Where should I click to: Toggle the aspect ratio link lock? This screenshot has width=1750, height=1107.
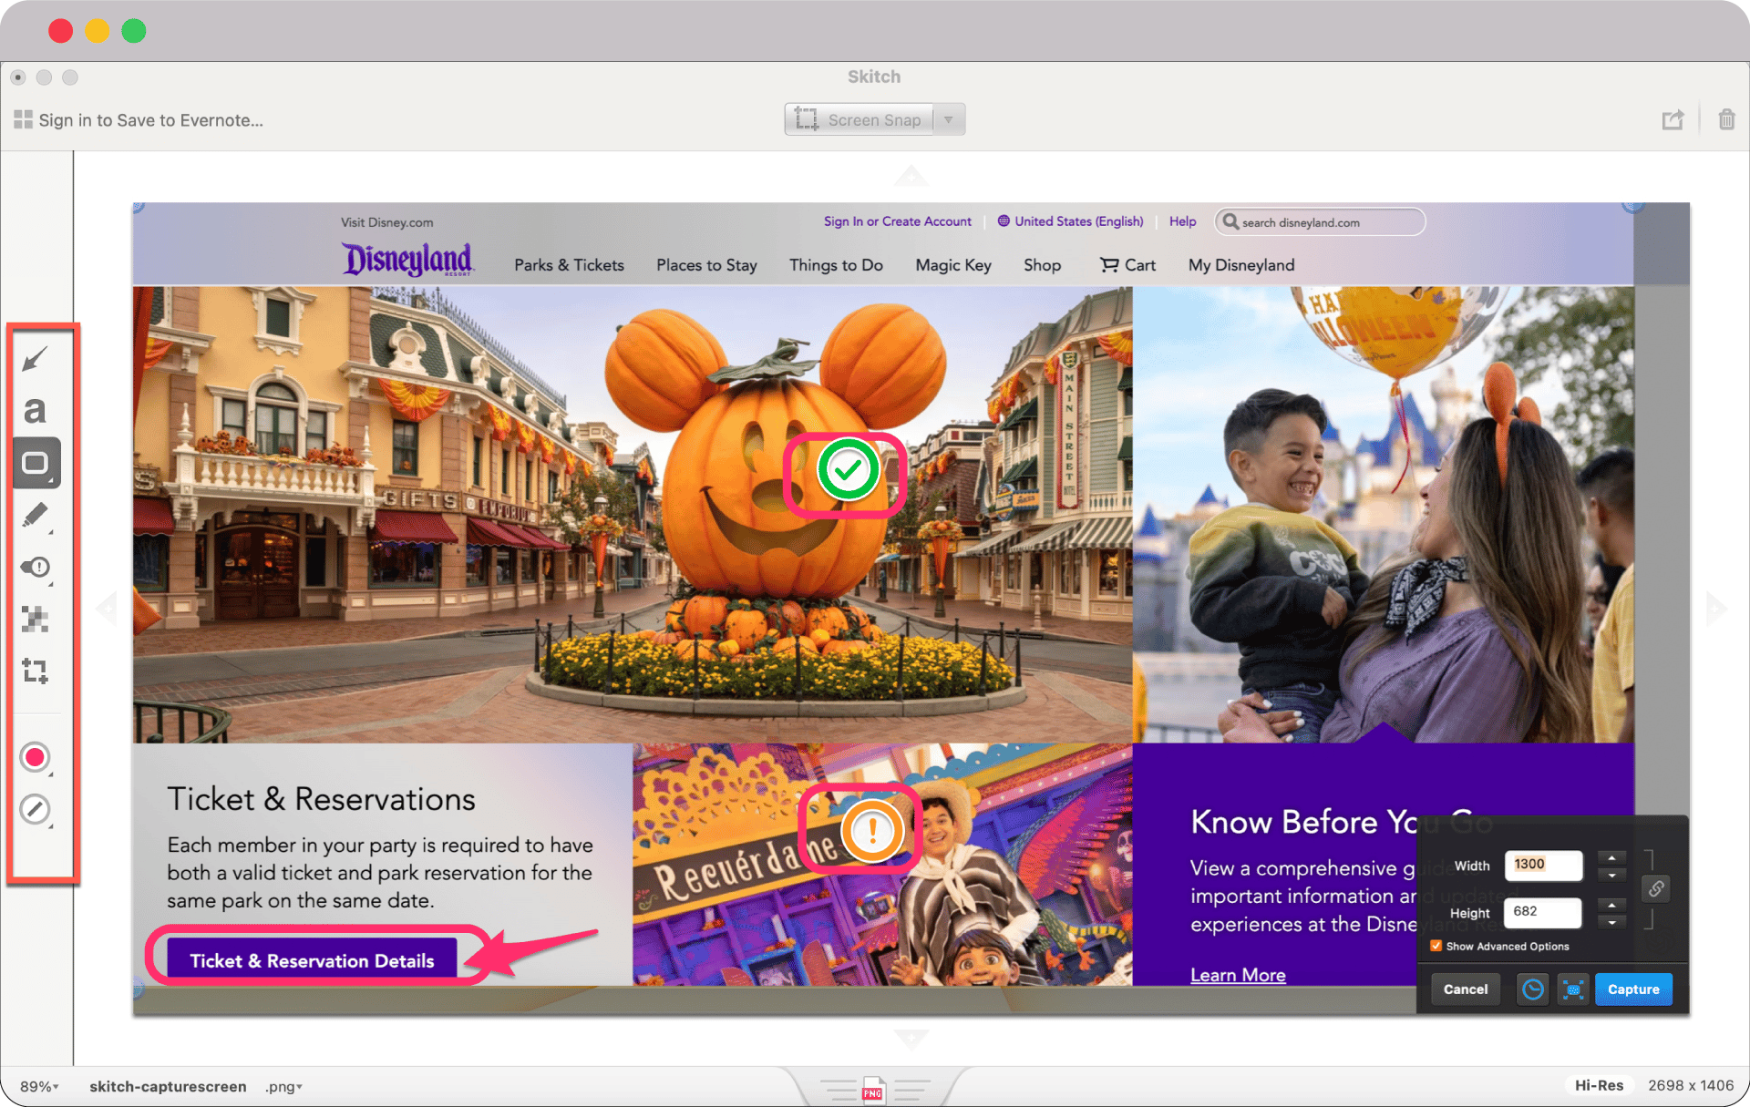coord(1656,888)
